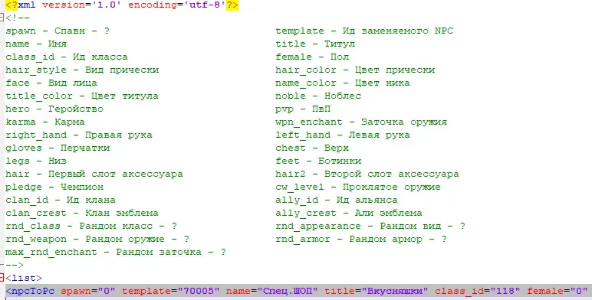The width and height of the screenshot is (592, 300).
Task: Click the 'spawn - Спавн' comment line
Action: [58, 31]
